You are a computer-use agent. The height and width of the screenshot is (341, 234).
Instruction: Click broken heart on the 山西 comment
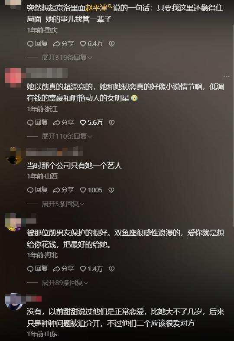coord(111,190)
